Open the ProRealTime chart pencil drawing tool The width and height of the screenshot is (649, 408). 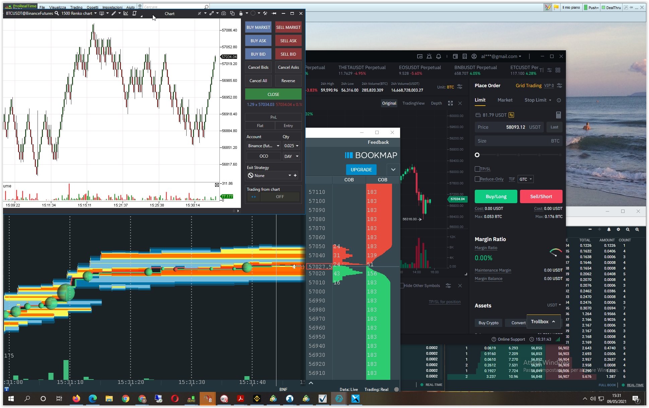click(x=114, y=13)
